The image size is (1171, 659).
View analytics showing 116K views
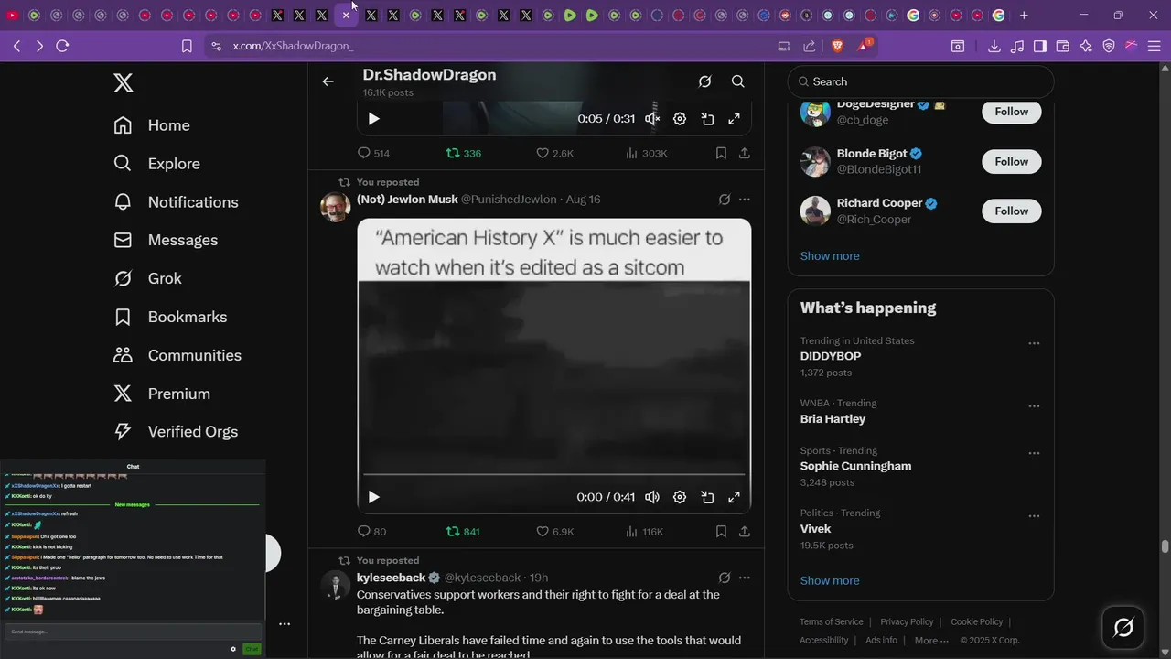pos(645,531)
